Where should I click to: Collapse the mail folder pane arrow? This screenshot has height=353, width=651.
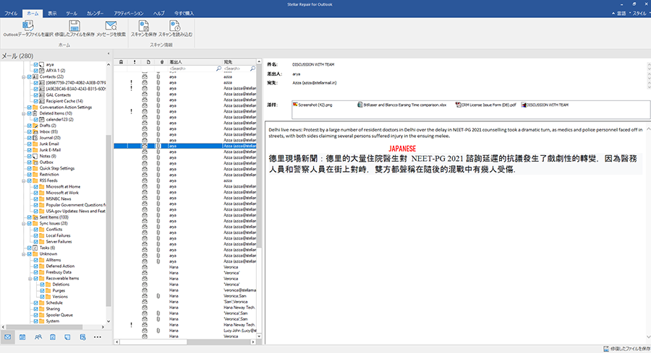pyautogui.click(x=109, y=54)
